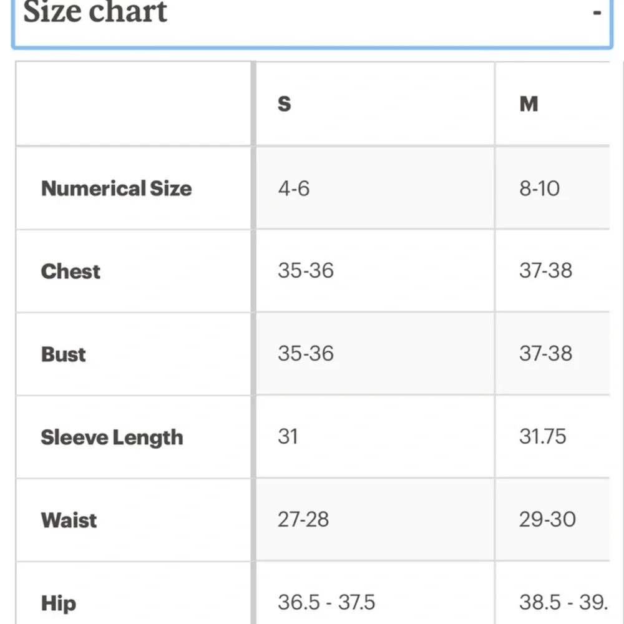Image resolution: width=624 pixels, height=624 pixels.
Task: Collapse the Size chart section via minus icon
Action: pyautogui.click(x=597, y=12)
